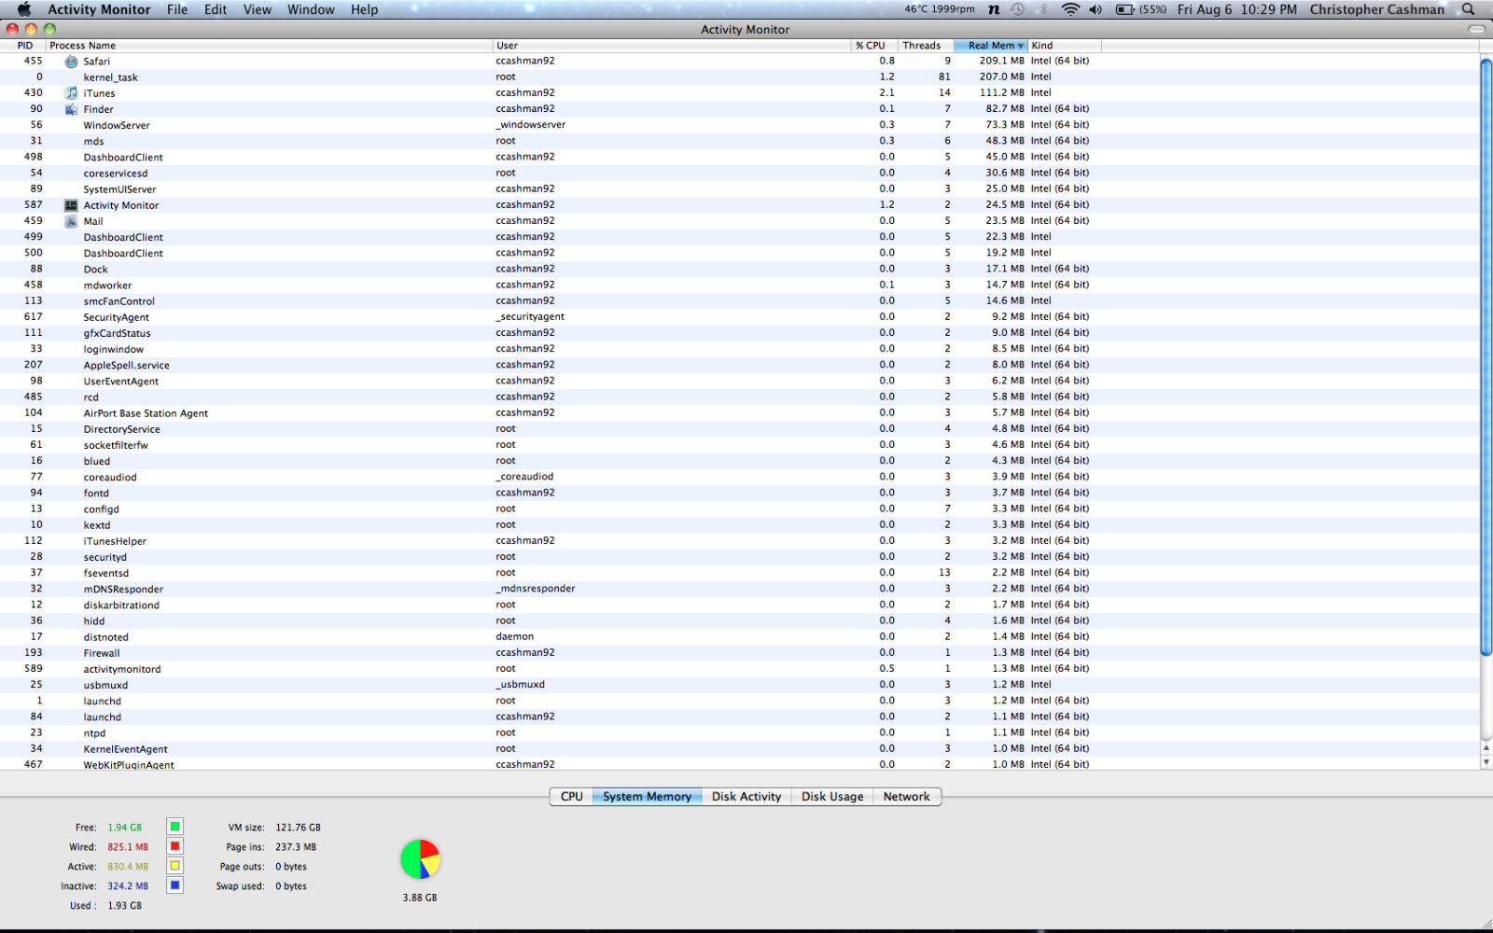The image size is (1493, 933).
Task: Click Safari's 209.1 MB real memory value
Action: [x=1001, y=61]
